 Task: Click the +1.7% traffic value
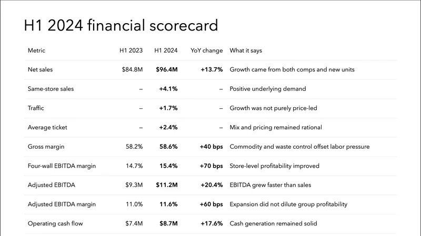pos(168,108)
